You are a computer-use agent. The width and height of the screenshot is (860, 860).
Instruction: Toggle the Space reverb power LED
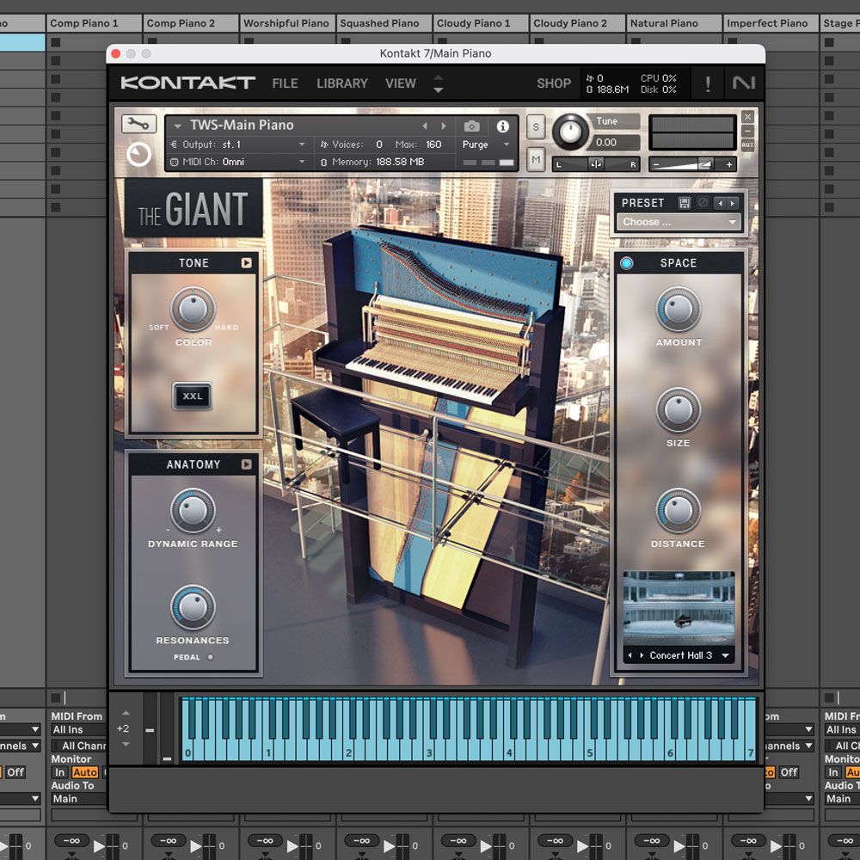click(626, 263)
